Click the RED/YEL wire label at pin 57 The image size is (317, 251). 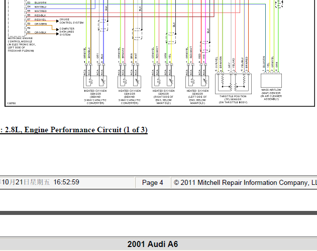pyautogui.click(x=40, y=20)
